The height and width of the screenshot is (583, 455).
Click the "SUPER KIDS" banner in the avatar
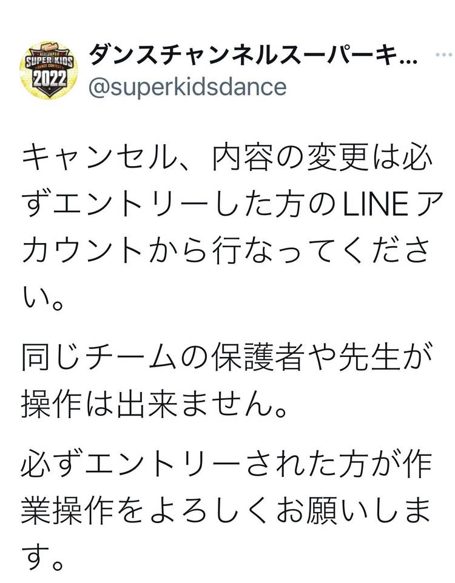pos(49,62)
